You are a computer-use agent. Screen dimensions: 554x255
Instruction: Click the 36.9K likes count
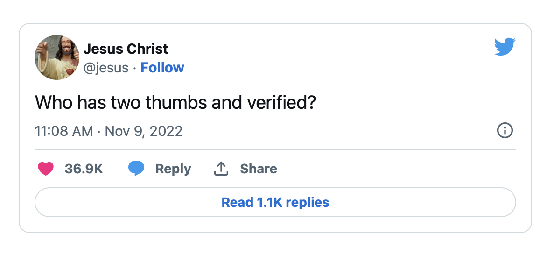pos(84,169)
